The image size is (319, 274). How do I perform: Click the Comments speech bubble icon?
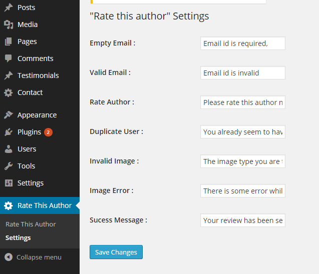tap(9, 58)
